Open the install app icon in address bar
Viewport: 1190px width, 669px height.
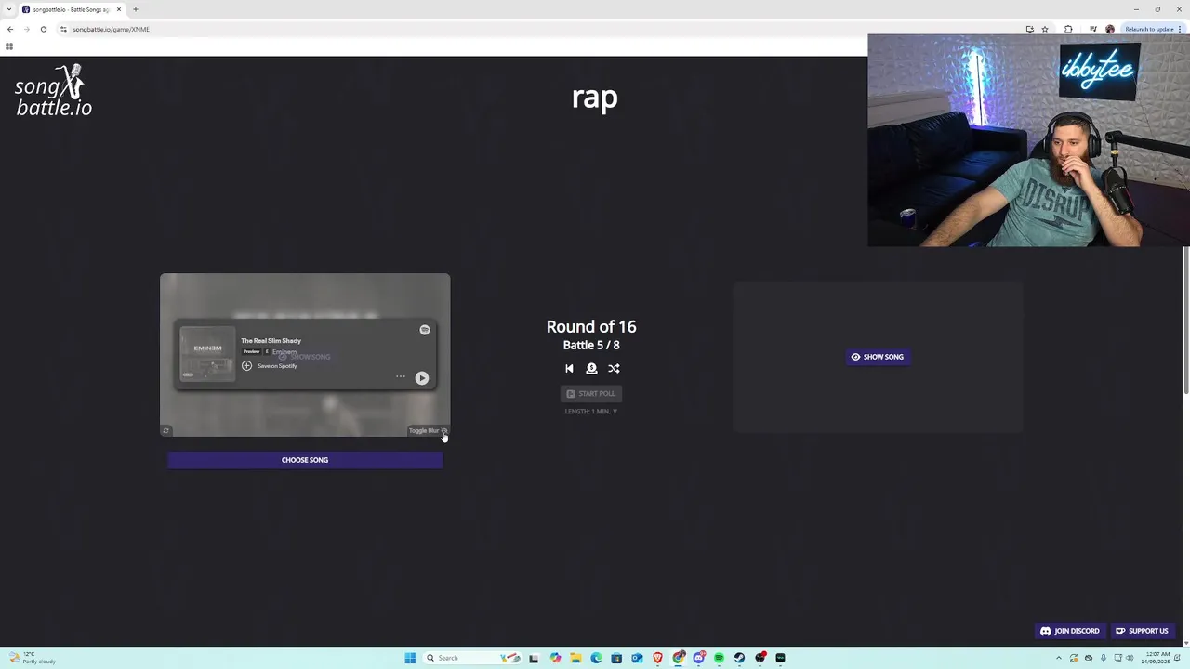(x=1029, y=29)
